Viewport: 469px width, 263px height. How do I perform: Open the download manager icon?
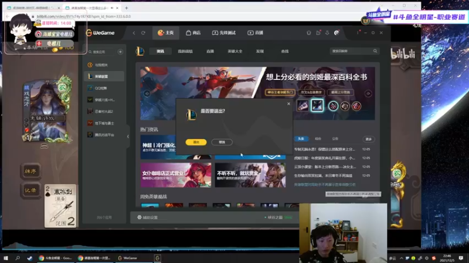(x=327, y=33)
